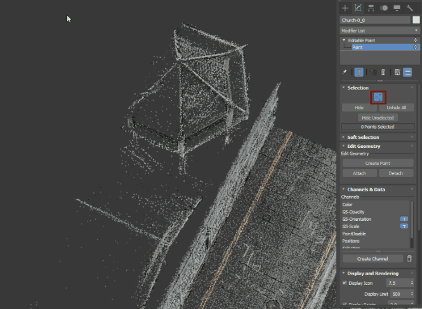Open the Create command panel tab

click(345, 8)
